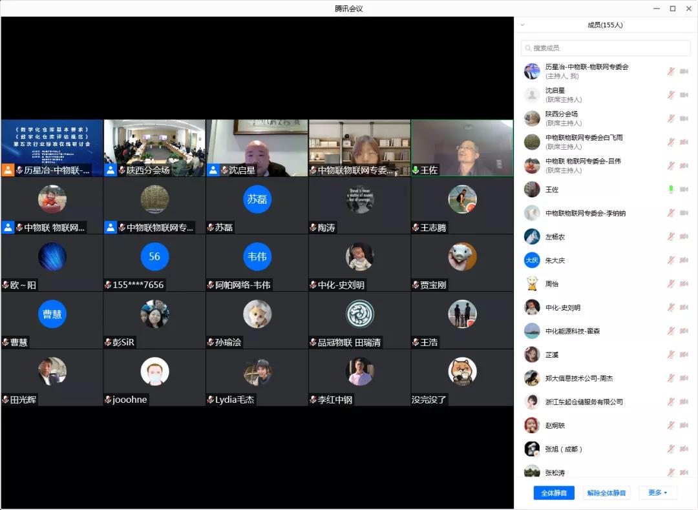Select 品冠物联 田瑞清 participant tile
Image resolution: width=698 pixels, height=510 pixels.
point(359,320)
